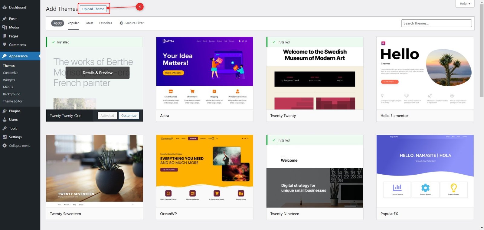Open Theme Editor link
Image resolution: width=484 pixels, height=230 pixels.
tap(13, 101)
